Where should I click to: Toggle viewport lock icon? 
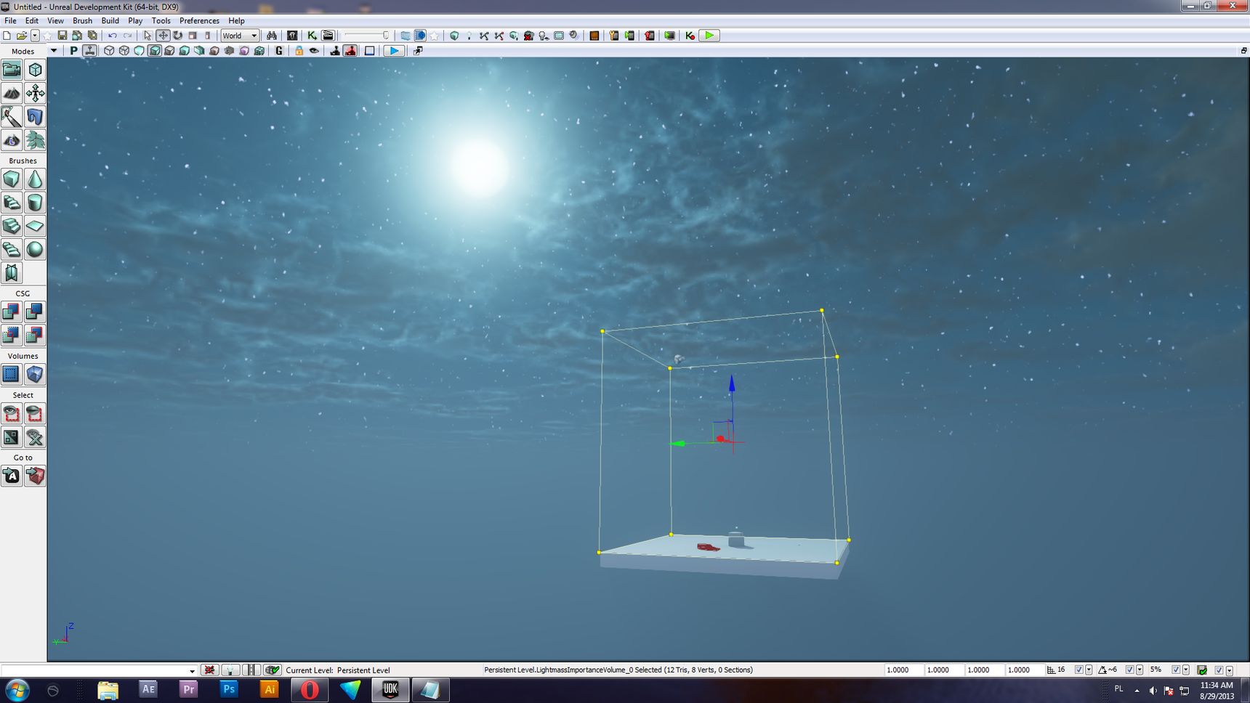(299, 51)
